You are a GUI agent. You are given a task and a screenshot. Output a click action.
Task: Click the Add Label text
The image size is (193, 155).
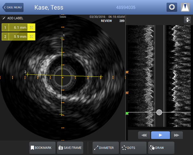point(15,18)
